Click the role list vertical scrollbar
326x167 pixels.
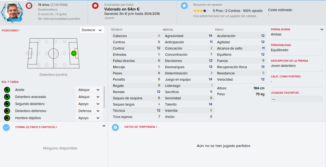pyautogui.click(x=104, y=97)
